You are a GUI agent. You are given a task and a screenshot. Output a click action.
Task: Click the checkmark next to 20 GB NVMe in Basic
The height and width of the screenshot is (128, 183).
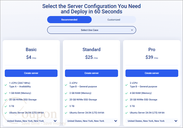(6, 100)
